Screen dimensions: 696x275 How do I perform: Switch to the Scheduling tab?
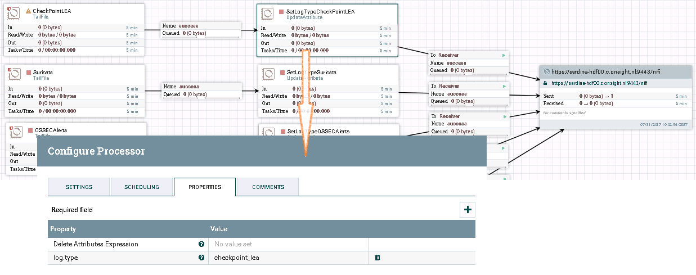pos(142,187)
